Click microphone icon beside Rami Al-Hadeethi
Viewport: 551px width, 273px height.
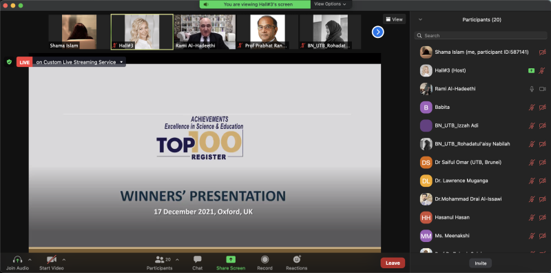tap(532, 89)
